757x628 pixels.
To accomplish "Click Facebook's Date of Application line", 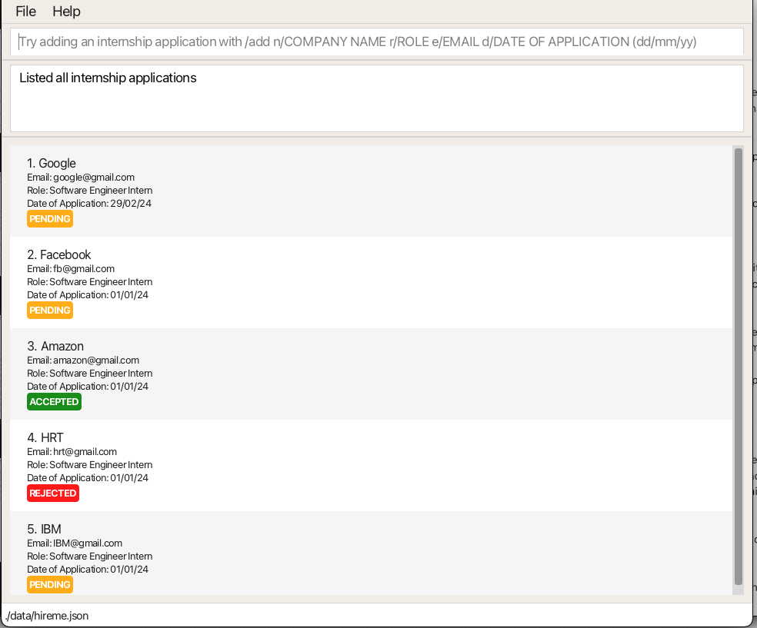I will [x=88, y=294].
